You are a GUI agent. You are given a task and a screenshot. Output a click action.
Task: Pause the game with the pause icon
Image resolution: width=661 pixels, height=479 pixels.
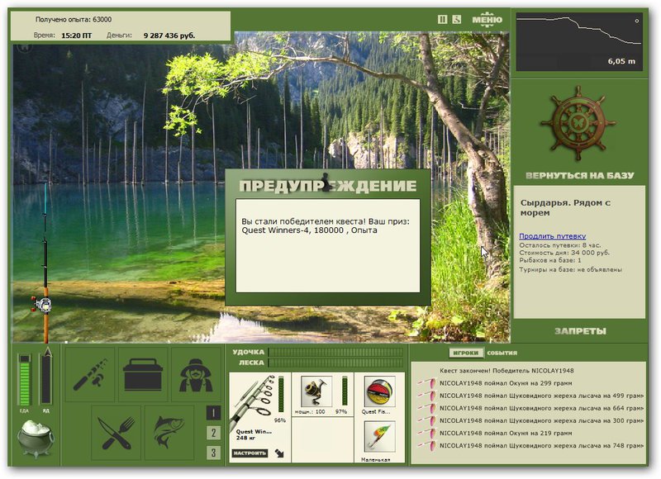[442, 19]
